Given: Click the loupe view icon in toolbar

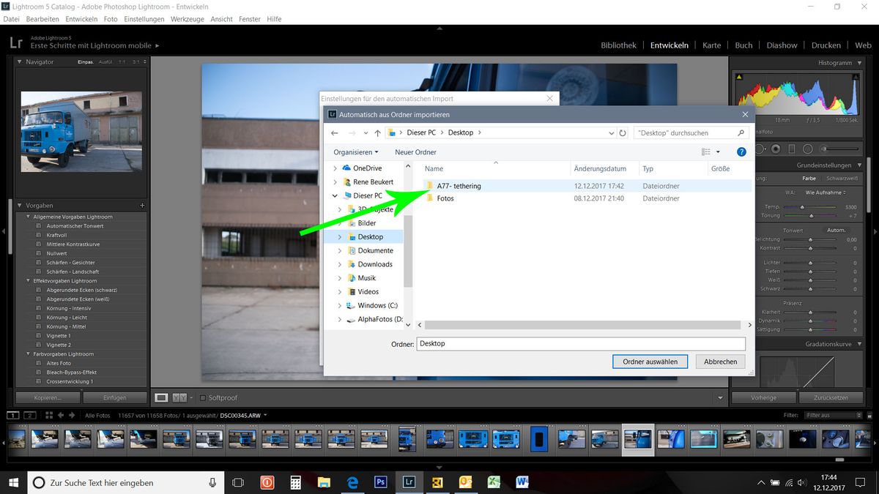Looking at the screenshot, I should click(x=161, y=397).
